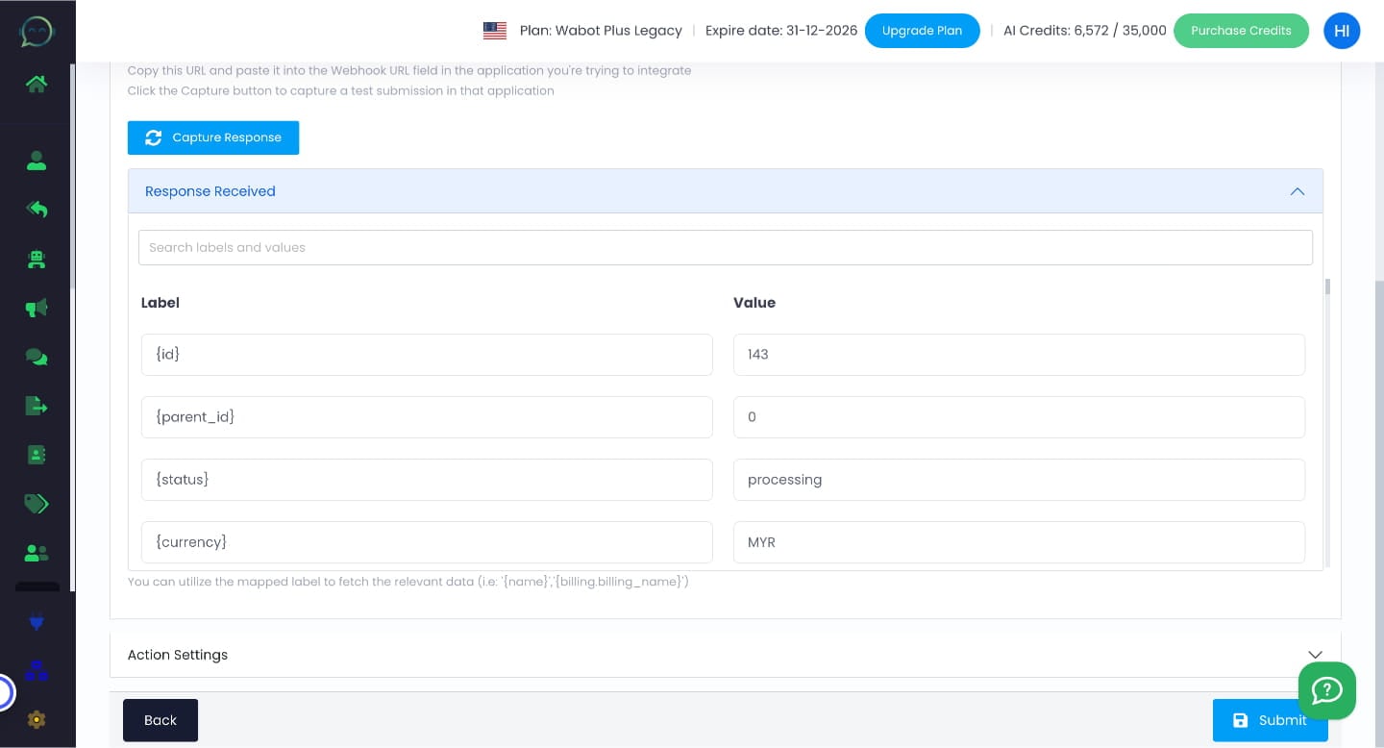Screen dimensions: 1384x748
Task: Open the Flow builder hierarchy icon
Action: 37,670
